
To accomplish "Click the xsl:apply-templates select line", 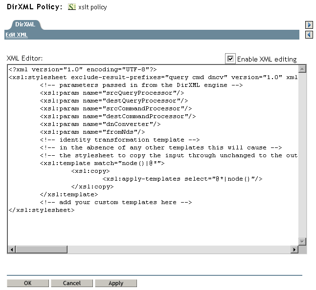I will [182, 179].
